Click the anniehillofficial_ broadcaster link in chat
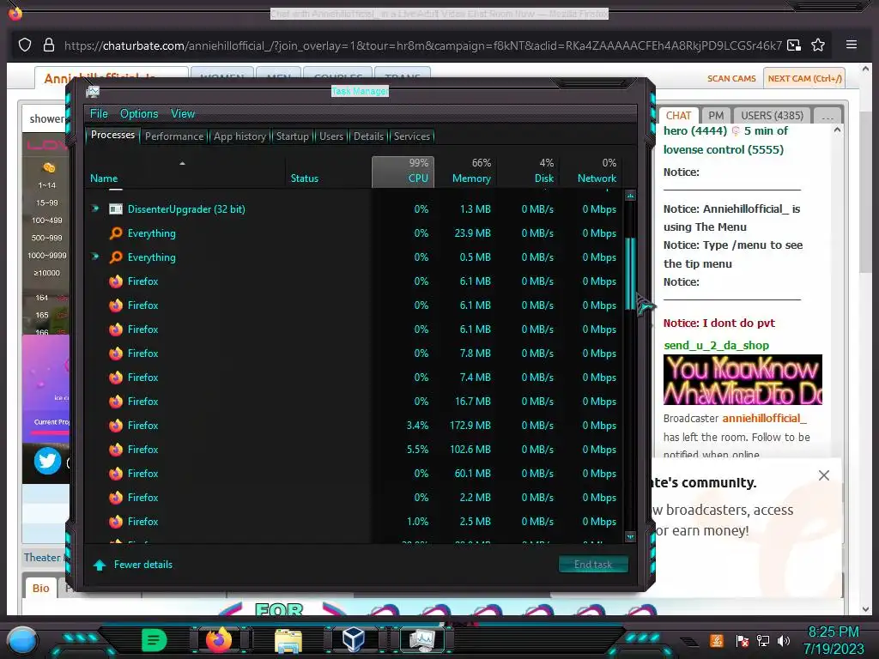Screen dimensions: 879x659 click(x=764, y=418)
